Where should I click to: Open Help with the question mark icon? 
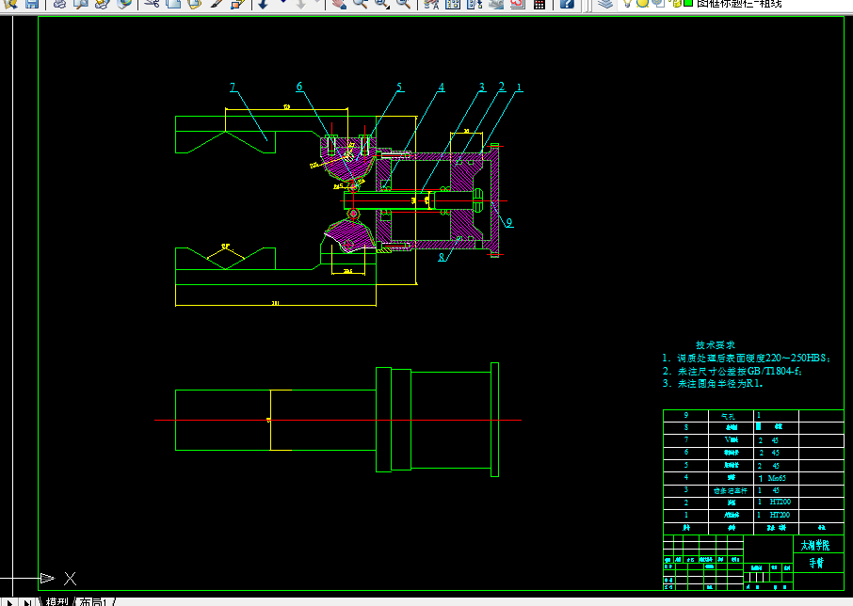tap(567, 4)
